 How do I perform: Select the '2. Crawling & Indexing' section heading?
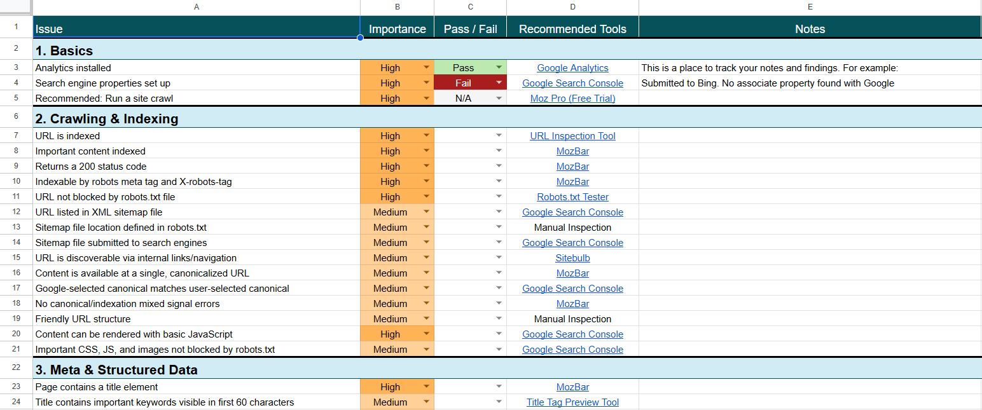click(x=107, y=119)
